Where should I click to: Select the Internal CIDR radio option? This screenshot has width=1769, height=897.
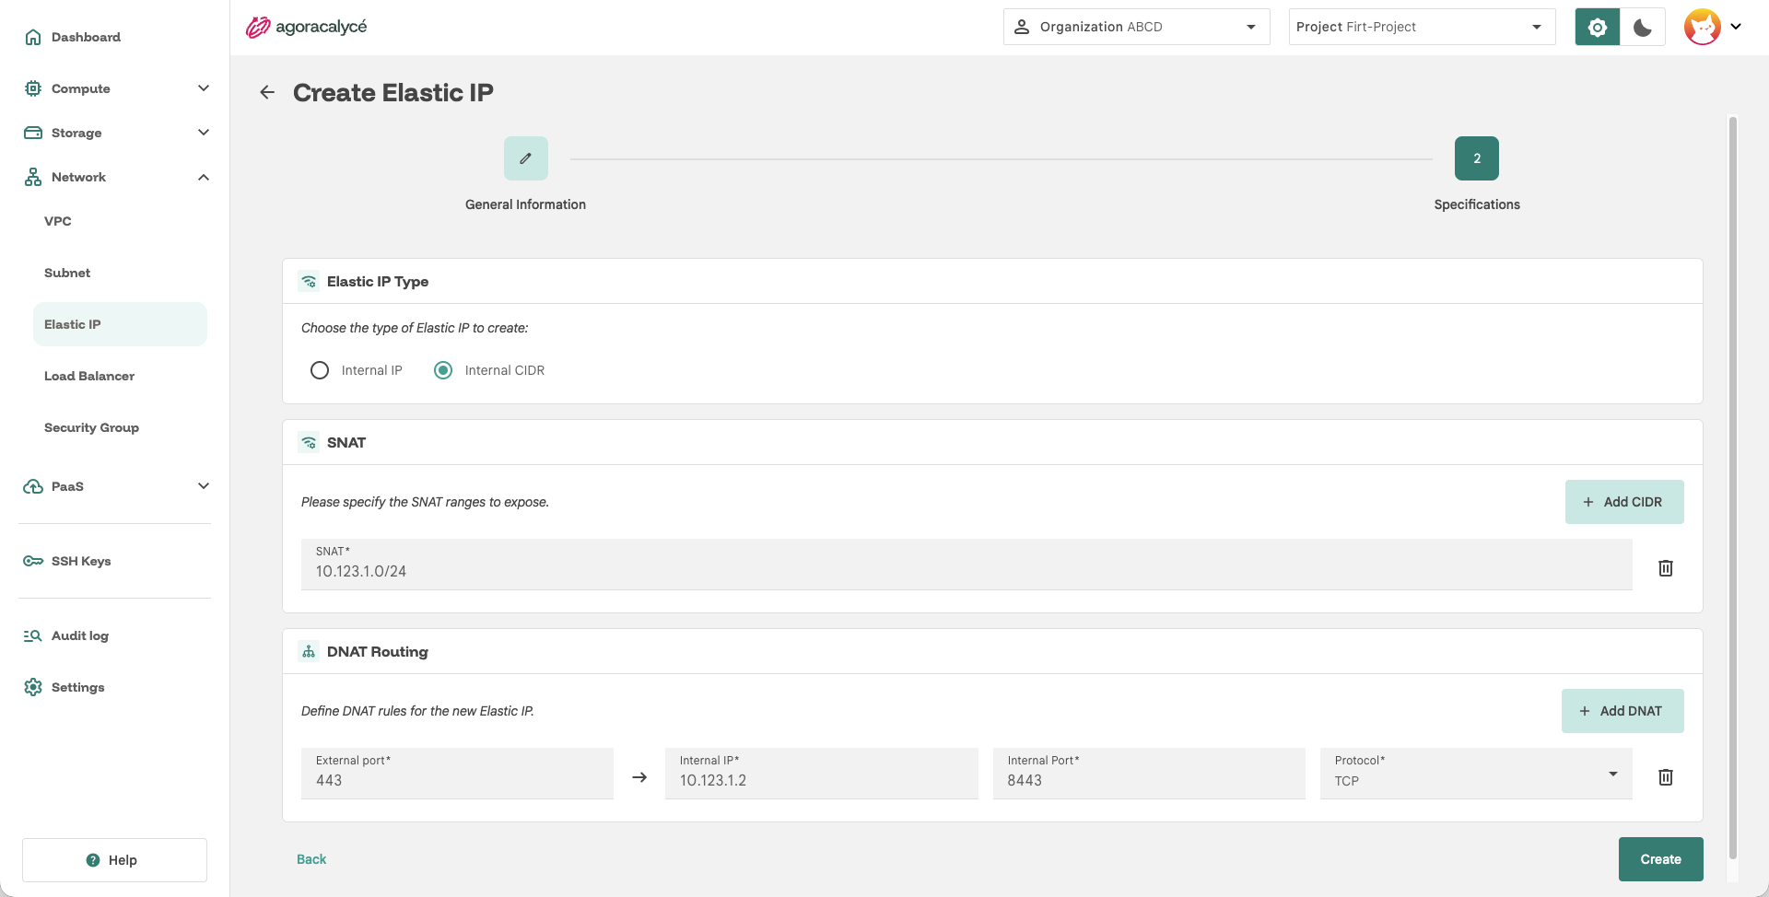(443, 370)
